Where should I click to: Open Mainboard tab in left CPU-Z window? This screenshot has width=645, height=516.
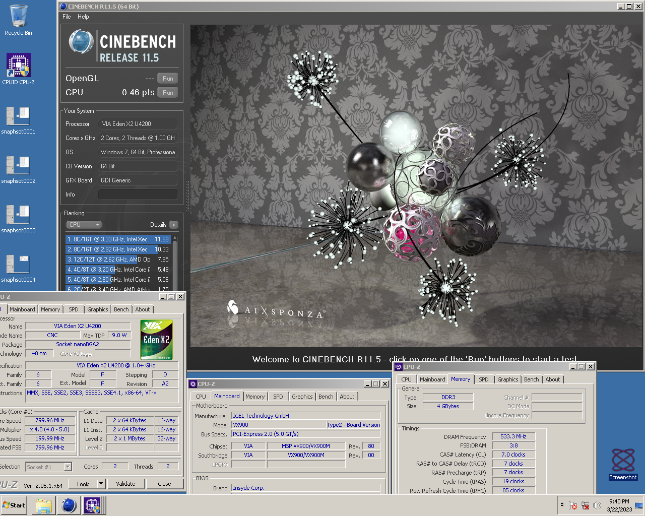(22, 309)
